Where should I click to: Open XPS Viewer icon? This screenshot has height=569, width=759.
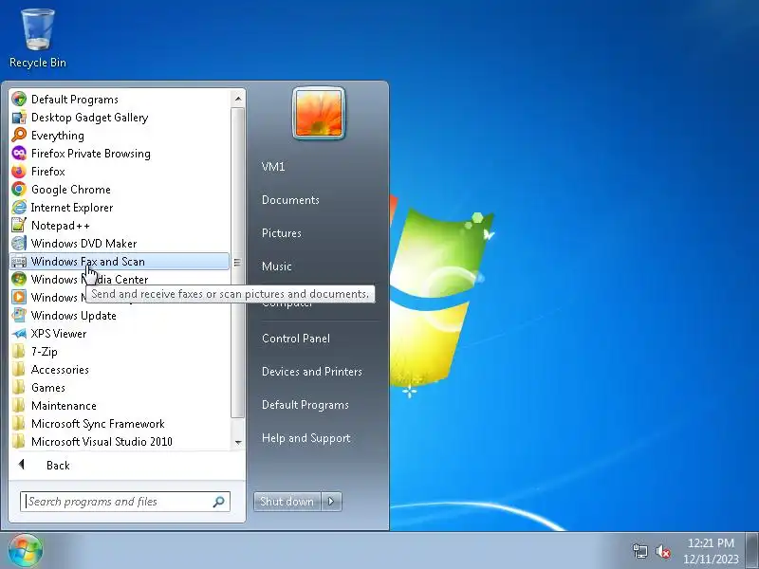pyautogui.click(x=19, y=334)
